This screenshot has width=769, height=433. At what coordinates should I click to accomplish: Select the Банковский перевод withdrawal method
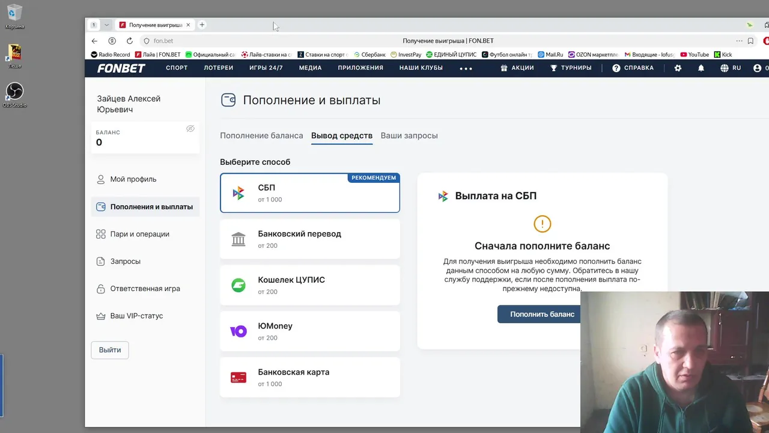[x=310, y=239]
